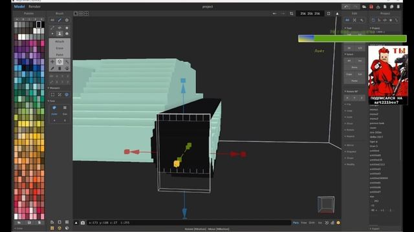Click the undo arrow in the top-right toolbar

tap(346, 6)
